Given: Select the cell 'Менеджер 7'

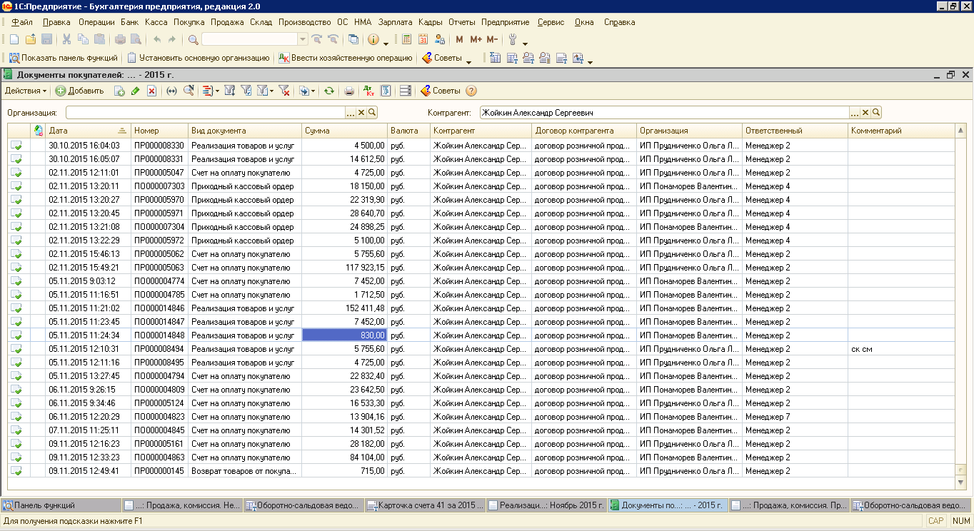Looking at the screenshot, I should pos(795,417).
